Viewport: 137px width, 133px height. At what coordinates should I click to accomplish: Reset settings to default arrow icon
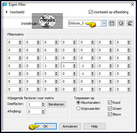(130, 23)
